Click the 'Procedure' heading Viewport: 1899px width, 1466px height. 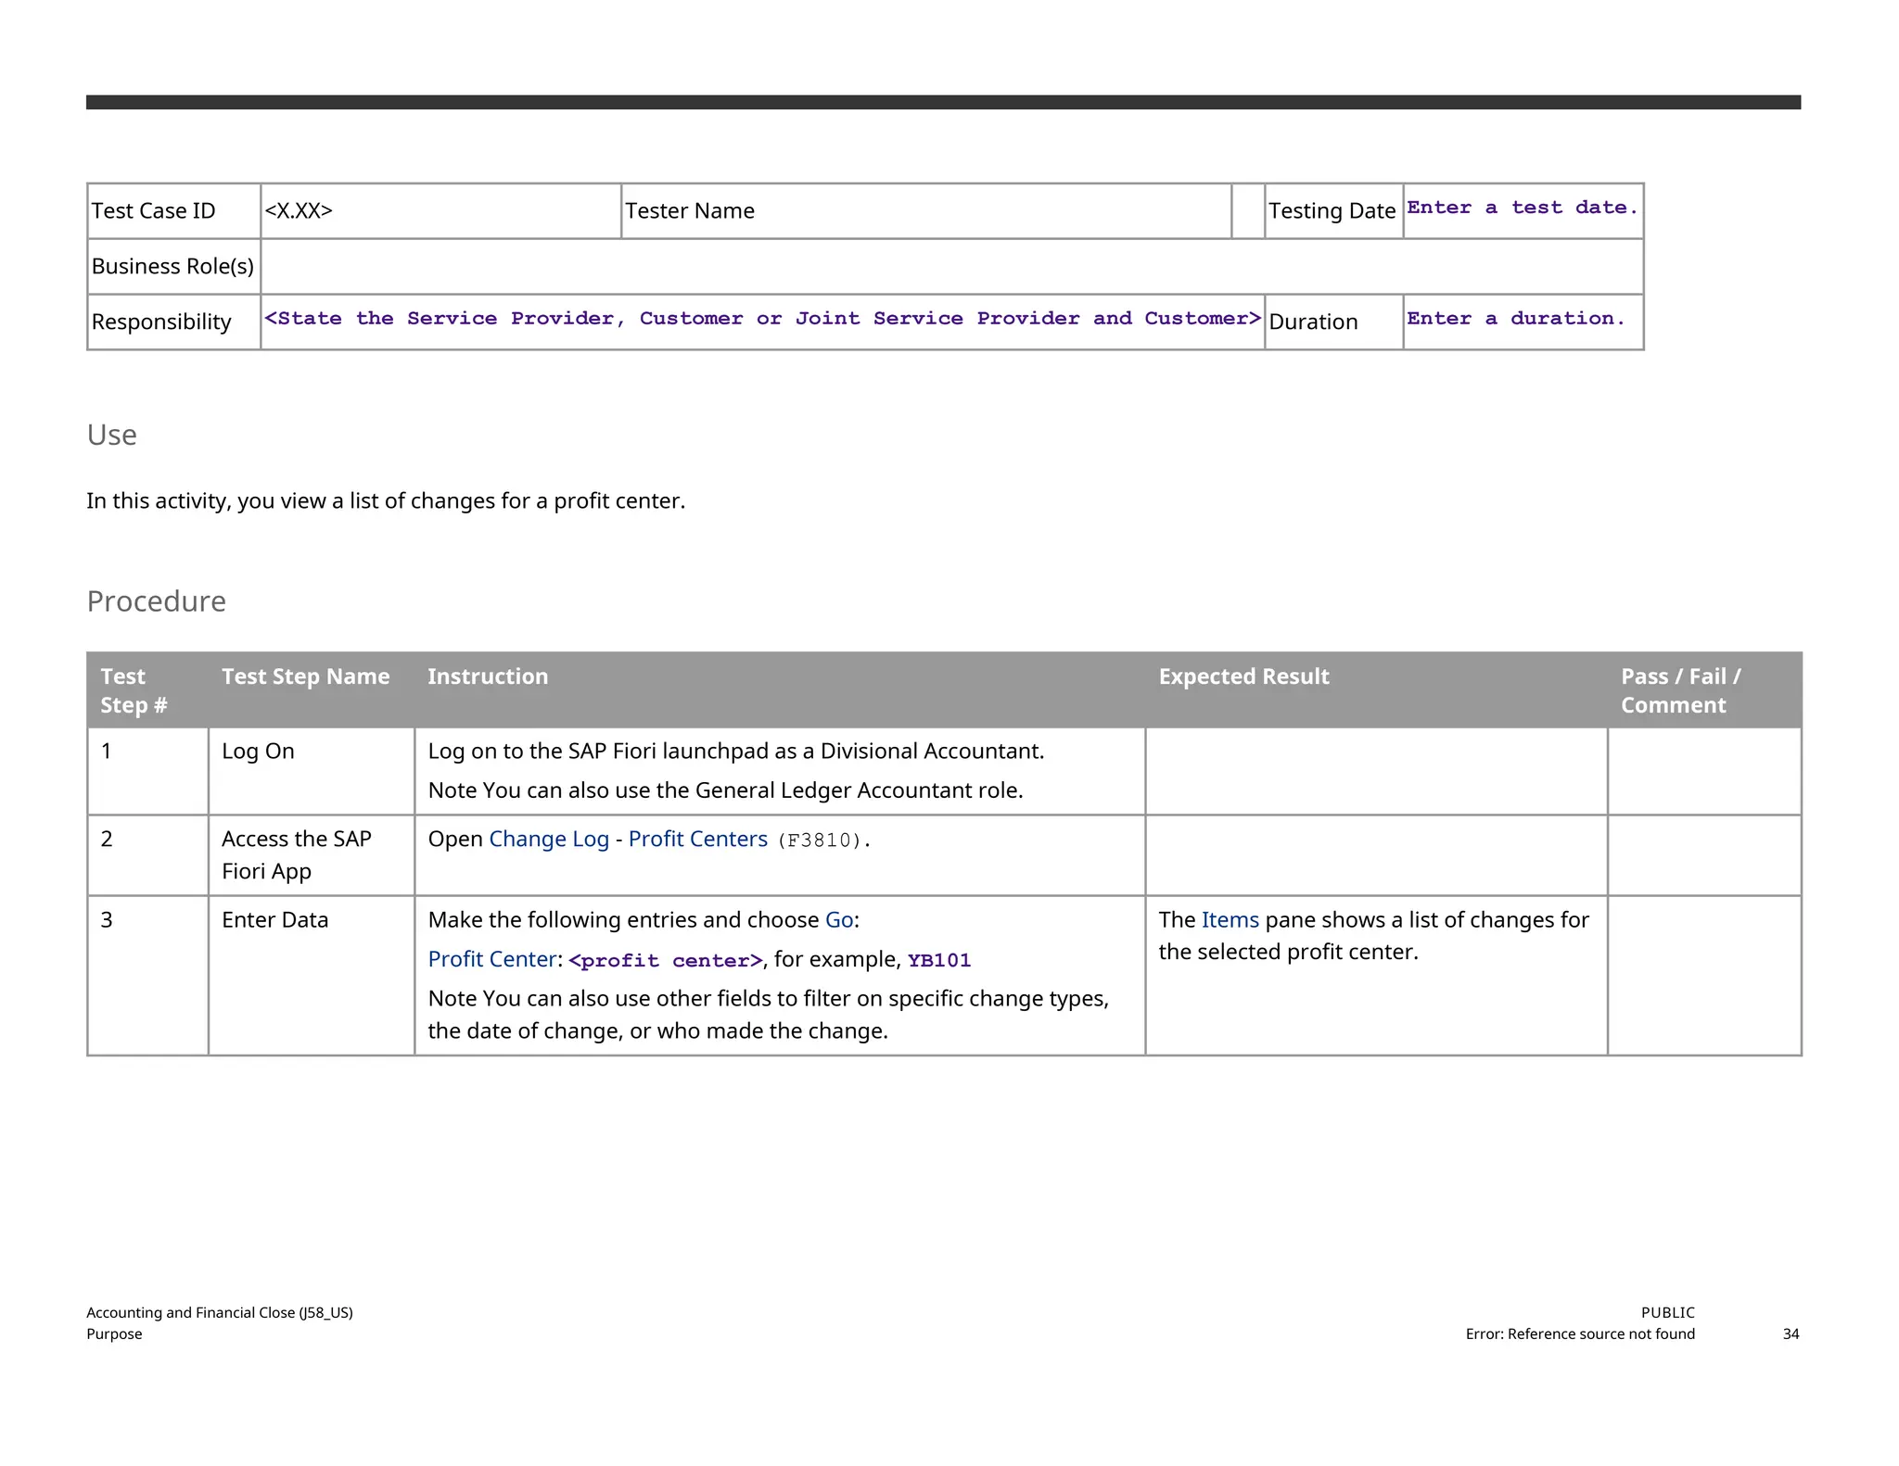[156, 601]
